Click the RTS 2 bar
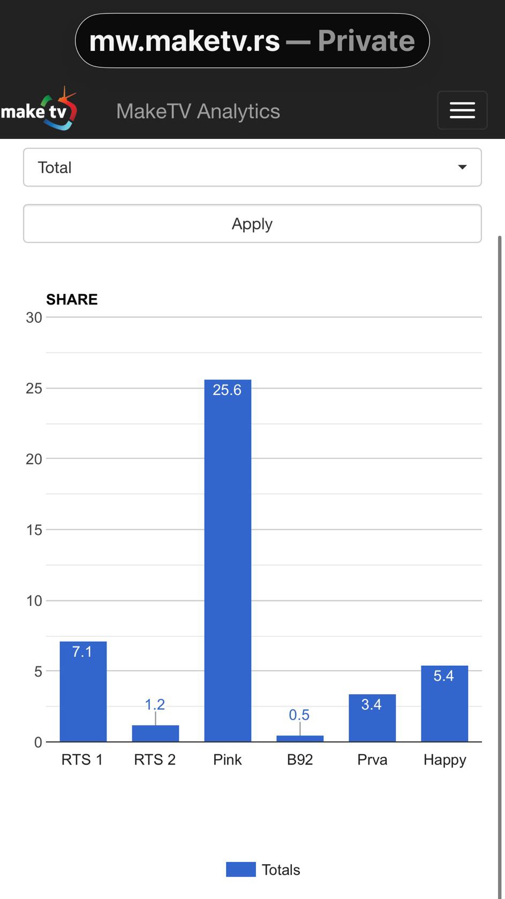Viewport: 505px width, 899px height. pyautogui.click(x=155, y=733)
